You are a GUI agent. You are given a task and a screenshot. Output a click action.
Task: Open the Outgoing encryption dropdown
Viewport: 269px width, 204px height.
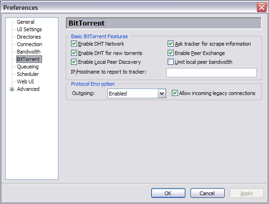[x=162, y=94]
